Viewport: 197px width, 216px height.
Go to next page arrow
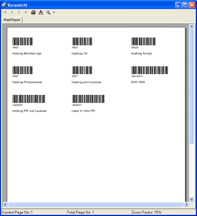click(x=19, y=12)
